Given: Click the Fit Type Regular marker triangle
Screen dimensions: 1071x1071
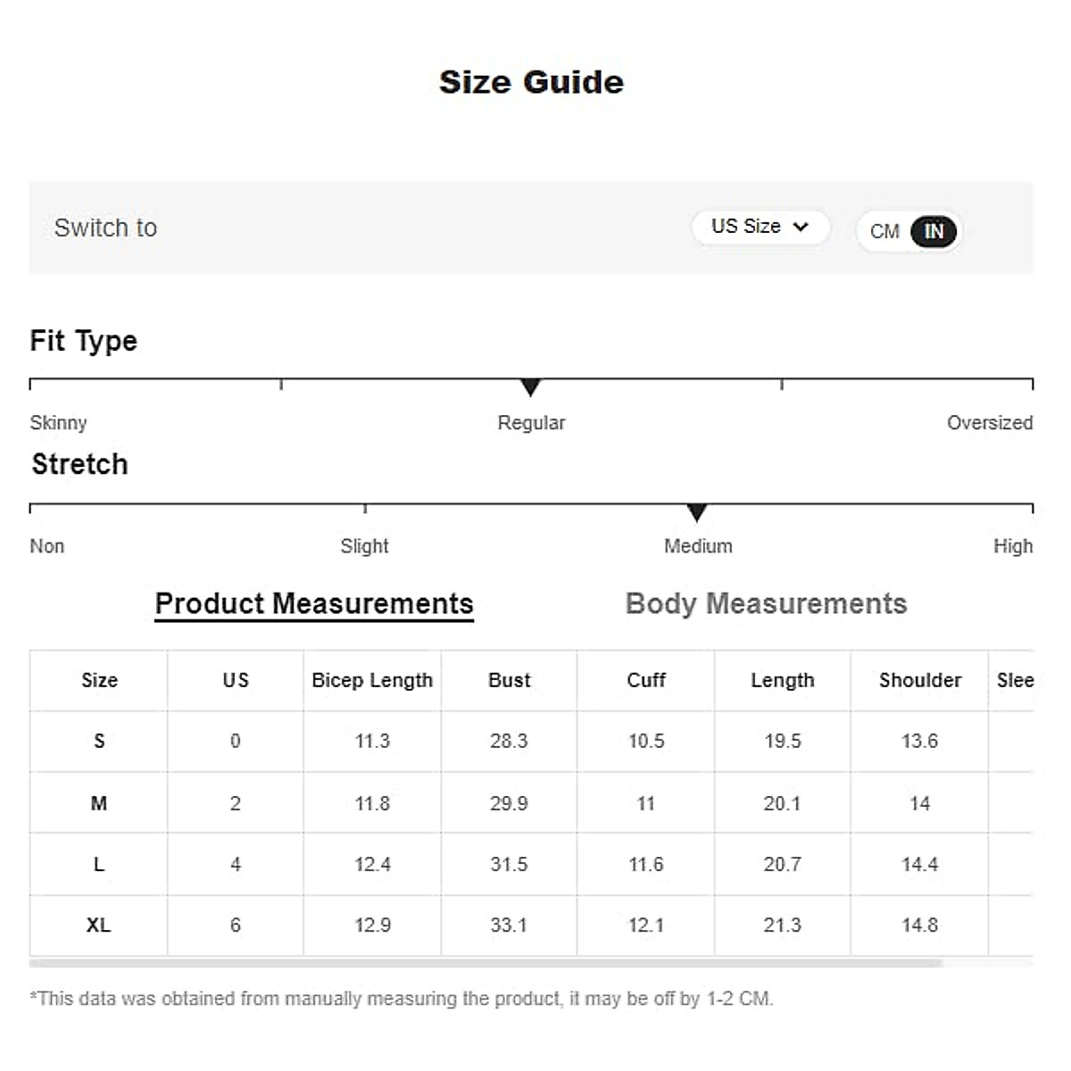Looking at the screenshot, I should point(530,387).
